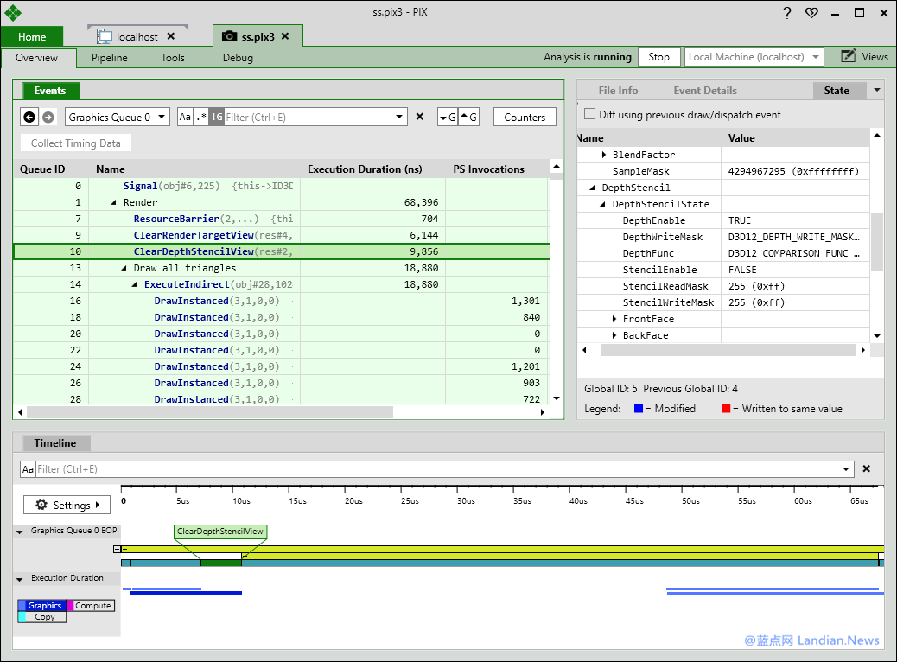The height and width of the screenshot is (662, 897).
Task: Switch to the Pipeline tab
Action: coord(110,58)
